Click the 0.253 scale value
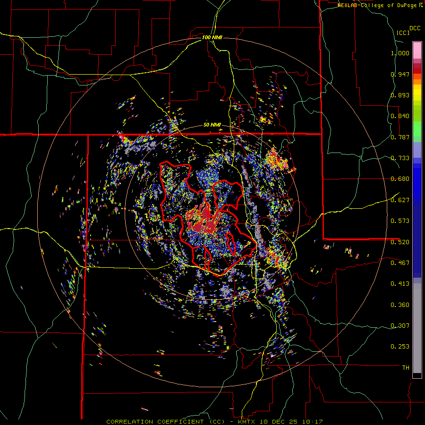The height and width of the screenshot is (425, 425). [x=400, y=347]
